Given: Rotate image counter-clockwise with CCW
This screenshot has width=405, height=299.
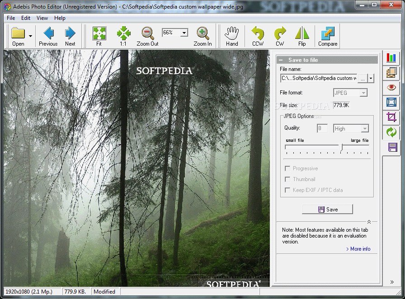Looking at the screenshot, I should pyautogui.click(x=258, y=37).
